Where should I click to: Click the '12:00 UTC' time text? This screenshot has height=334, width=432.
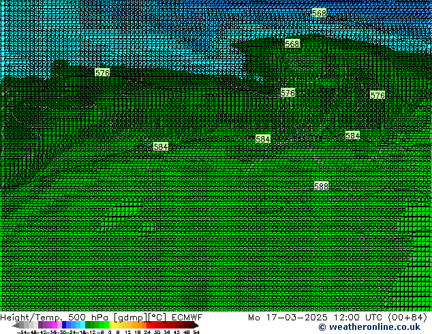(x=359, y=318)
